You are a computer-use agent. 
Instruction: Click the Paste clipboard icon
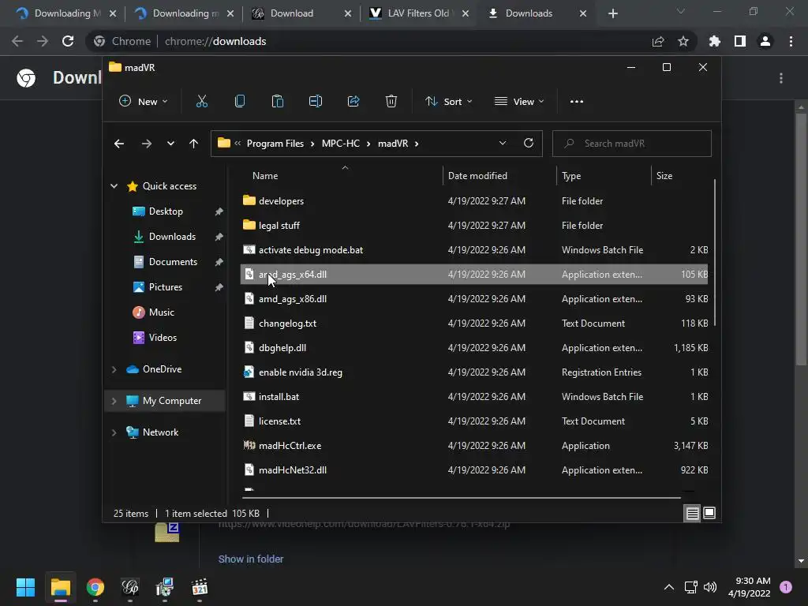point(277,102)
